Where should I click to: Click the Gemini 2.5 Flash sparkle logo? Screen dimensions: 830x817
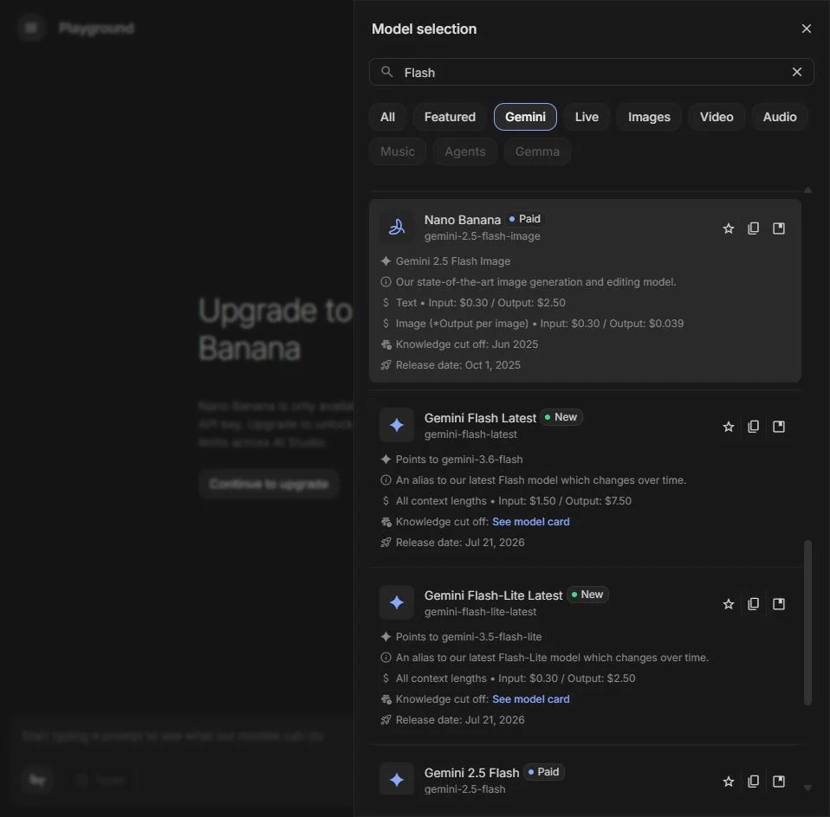tap(397, 780)
